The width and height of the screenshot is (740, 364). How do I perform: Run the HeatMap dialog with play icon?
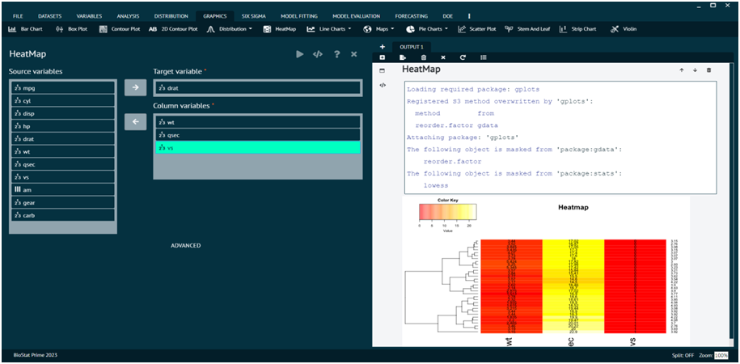click(300, 54)
